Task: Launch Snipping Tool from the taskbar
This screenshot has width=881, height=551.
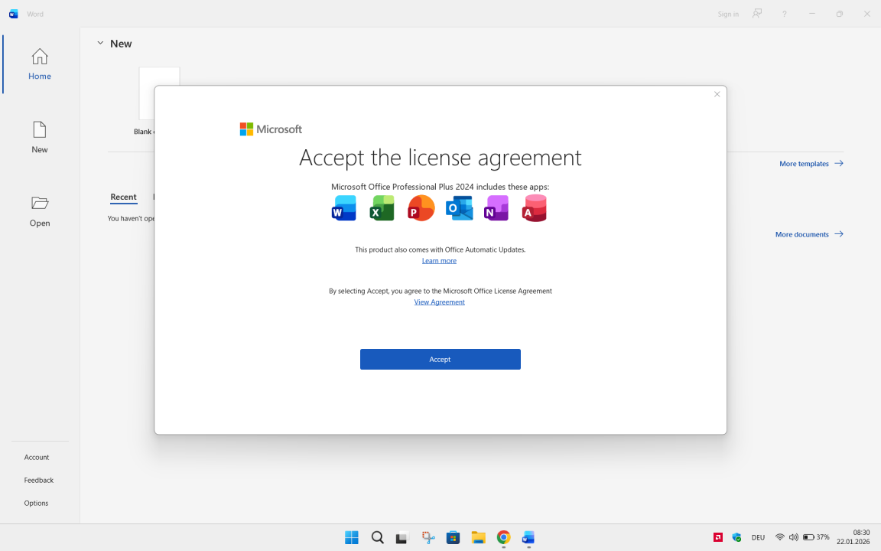Action: pyautogui.click(x=427, y=537)
